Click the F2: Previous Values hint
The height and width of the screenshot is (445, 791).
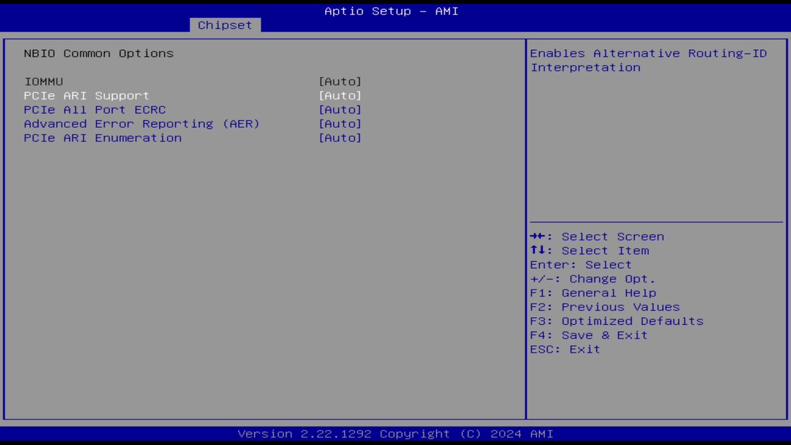(605, 307)
